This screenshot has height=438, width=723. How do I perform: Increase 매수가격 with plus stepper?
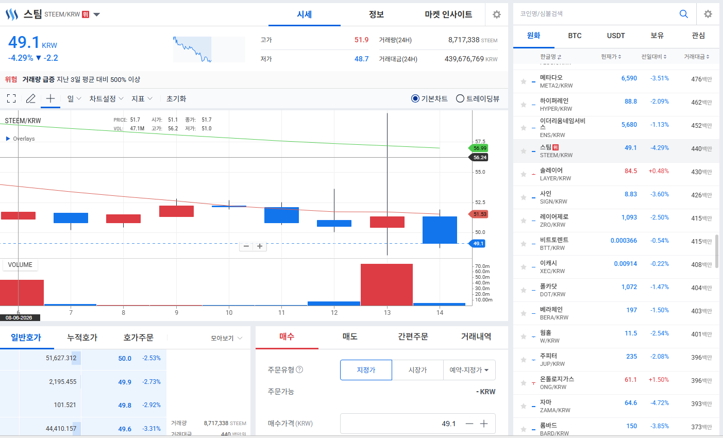(484, 424)
